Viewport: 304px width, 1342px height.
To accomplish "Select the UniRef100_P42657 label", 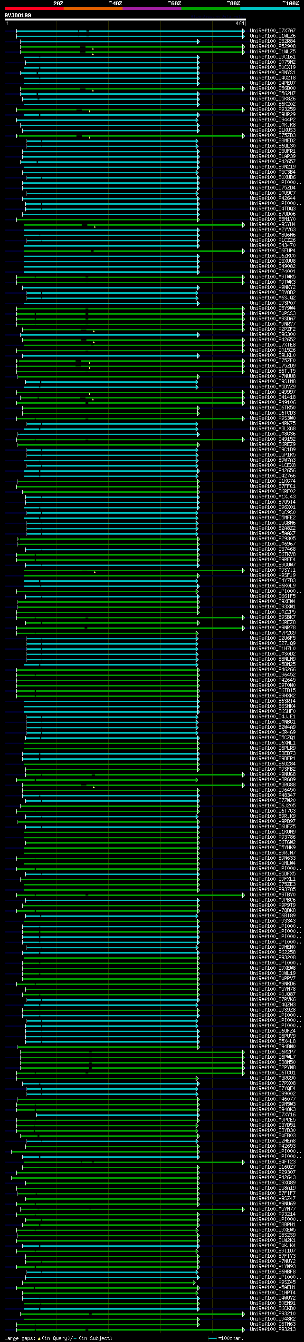I will click(x=273, y=161).
